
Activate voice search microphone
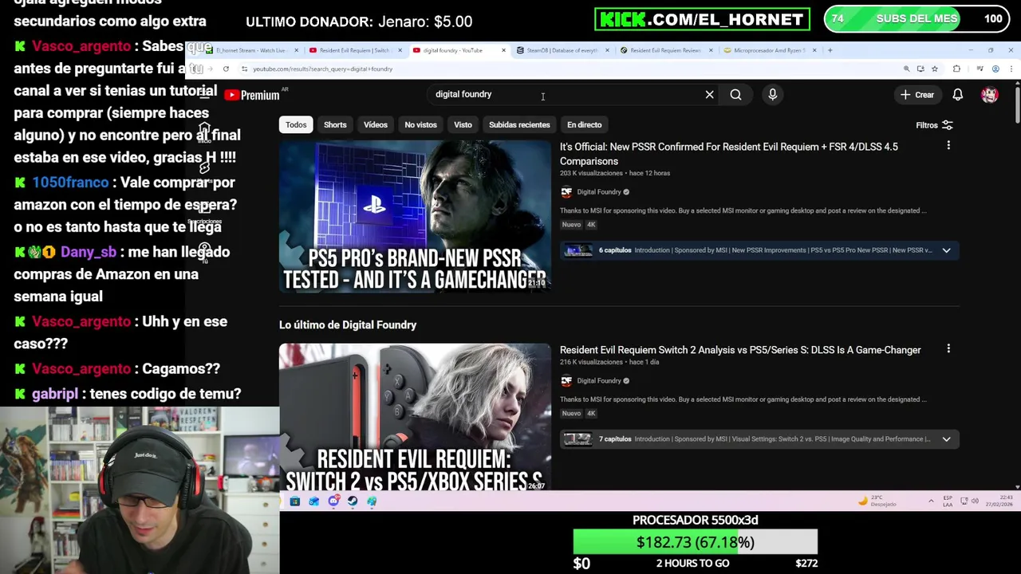pyautogui.click(x=772, y=95)
